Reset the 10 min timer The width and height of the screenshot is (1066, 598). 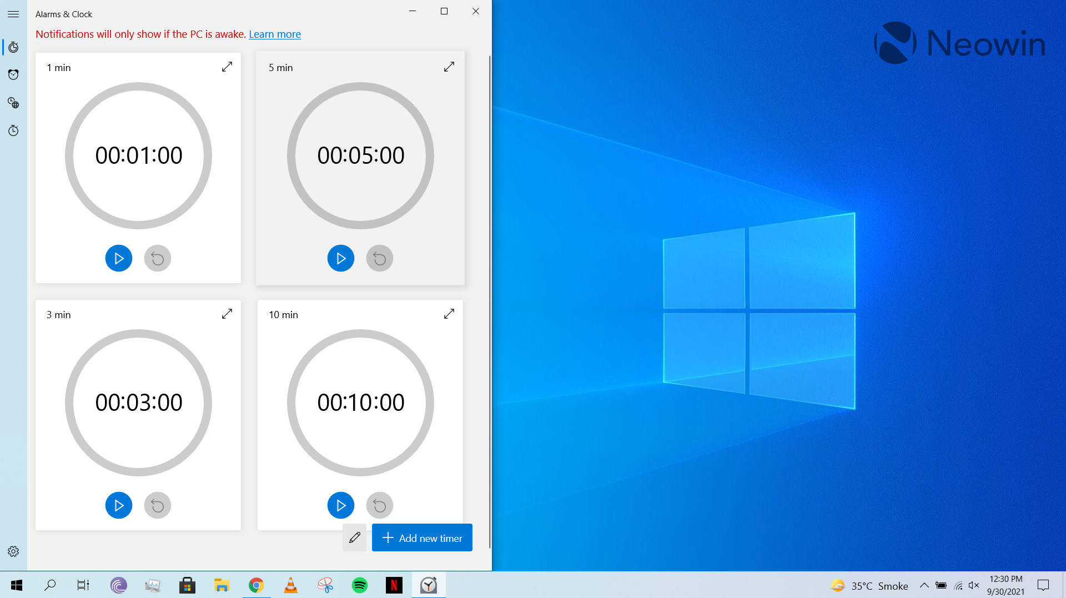(380, 505)
